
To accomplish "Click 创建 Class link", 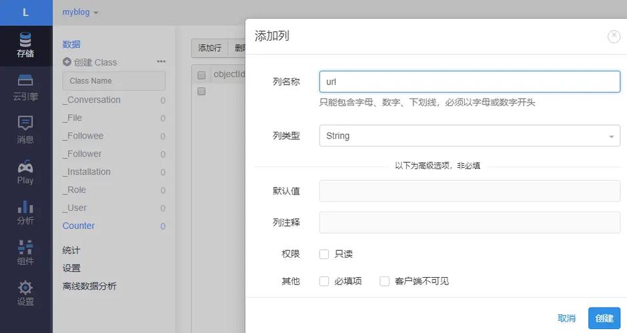I will coord(95,63).
